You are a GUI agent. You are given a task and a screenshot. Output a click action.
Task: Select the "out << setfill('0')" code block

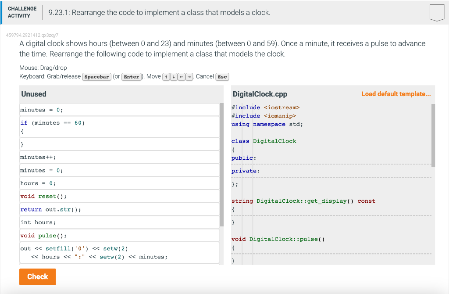(x=119, y=253)
